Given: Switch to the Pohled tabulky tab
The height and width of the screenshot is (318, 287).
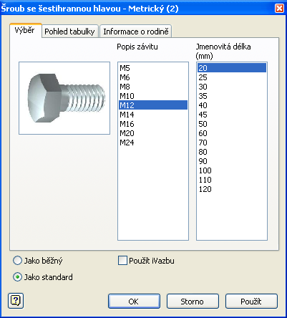Looking at the screenshot, I should point(69,32).
